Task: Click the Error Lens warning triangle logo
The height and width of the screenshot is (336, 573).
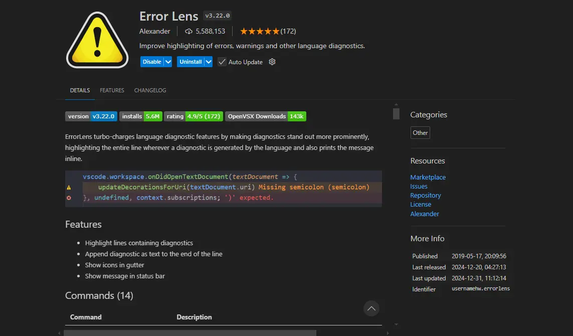Action: [97, 40]
